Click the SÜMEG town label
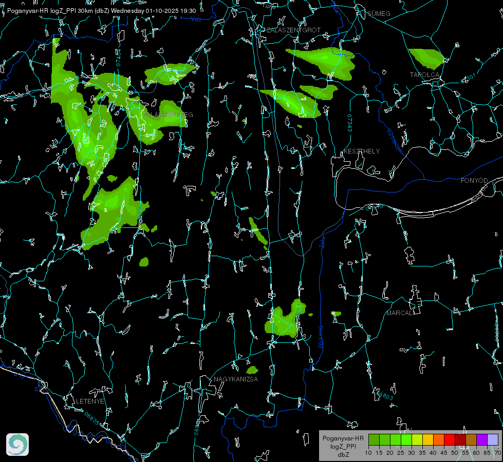 pos(379,13)
